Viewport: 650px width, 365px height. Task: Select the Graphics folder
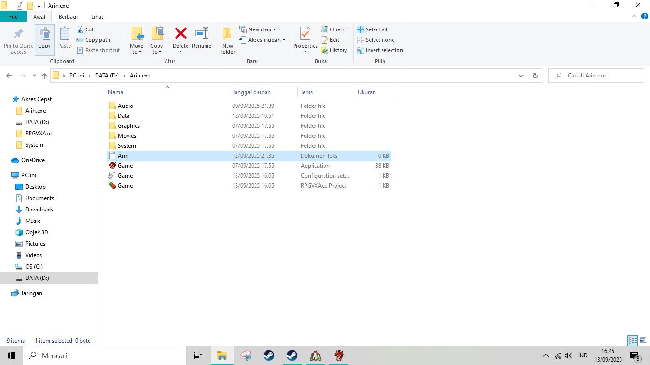pos(249,126)
